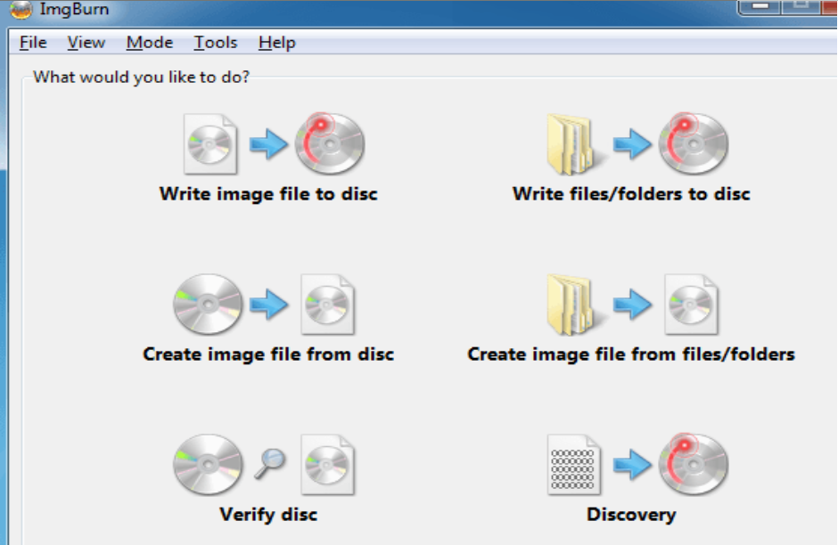Image resolution: width=838 pixels, height=545 pixels.
Task: Select the Write image file to disc label
Action: click(x=268, y=194)
